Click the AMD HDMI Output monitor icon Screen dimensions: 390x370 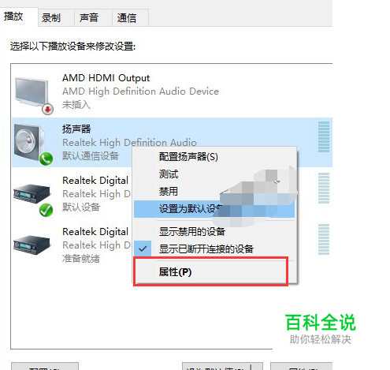[32, 92]
